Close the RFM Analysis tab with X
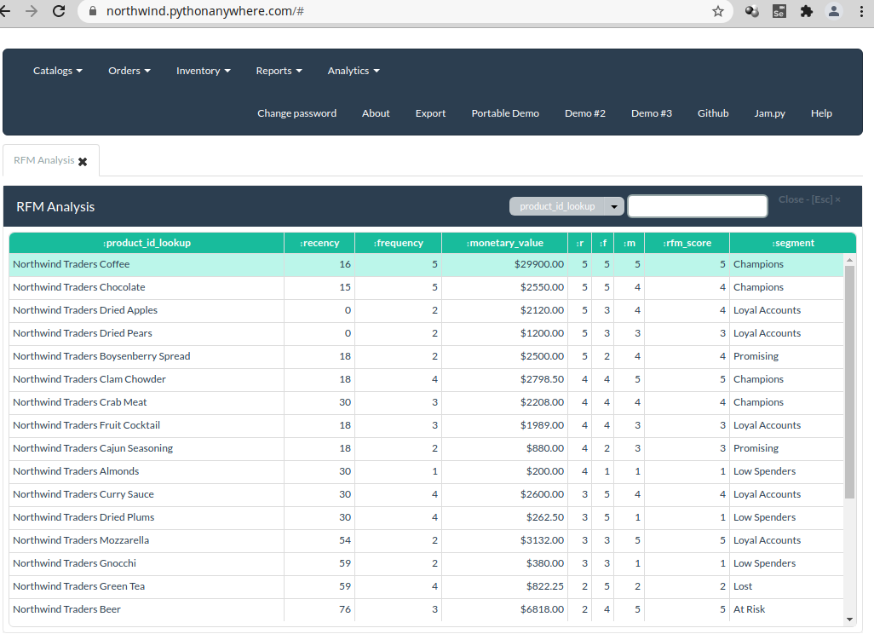This screenshot has height=634, width=874. 83,162
